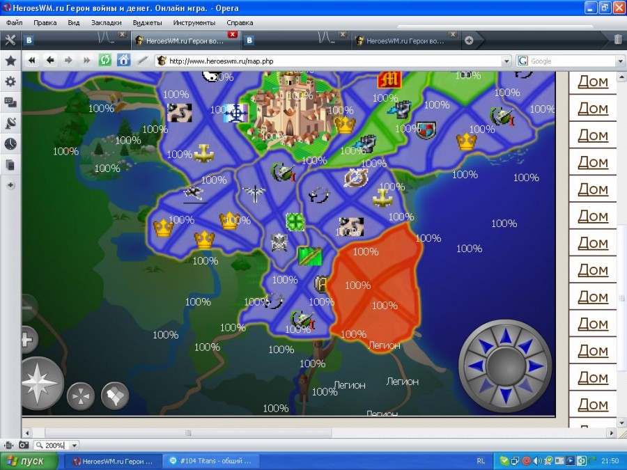Open the closed tabs trash can
This screenshot has height=470, width=627.
pyautogui.click(x=617, y=40)
